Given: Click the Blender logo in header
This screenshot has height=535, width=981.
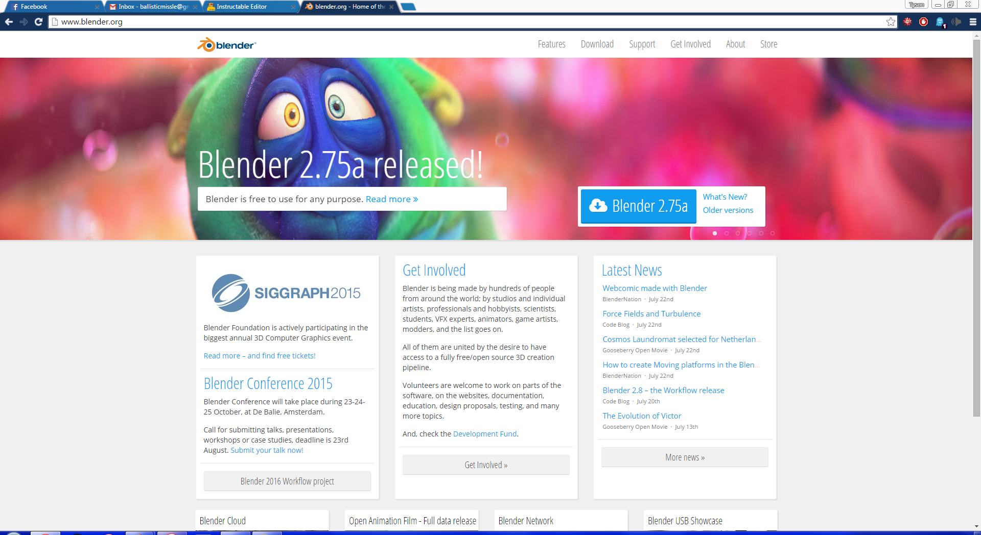Looking at the screenshot, I should coord(226,45).
